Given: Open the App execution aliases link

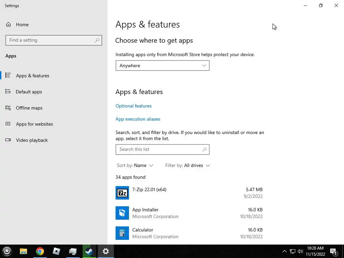Looking at the screenshot, I should [138, 119].
